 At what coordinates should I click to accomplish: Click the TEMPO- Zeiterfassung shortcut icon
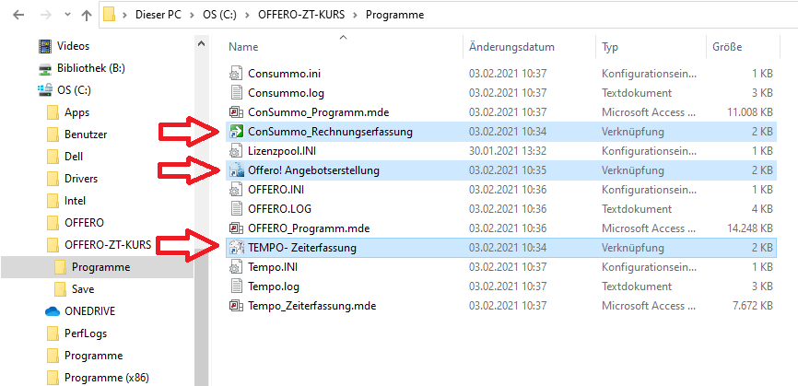click(236, 247)
